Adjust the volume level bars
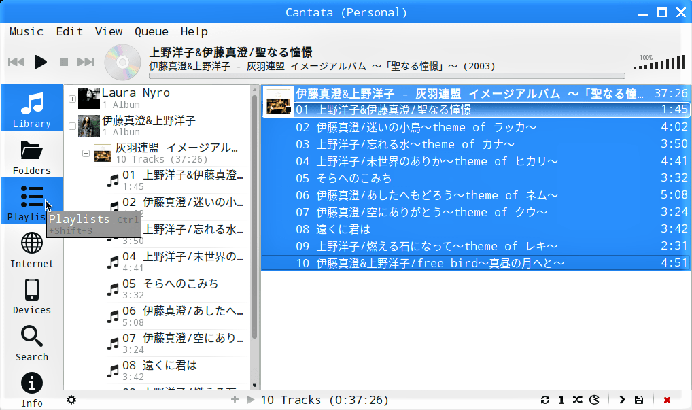This screenshot has width=692, height=410. 659,63
